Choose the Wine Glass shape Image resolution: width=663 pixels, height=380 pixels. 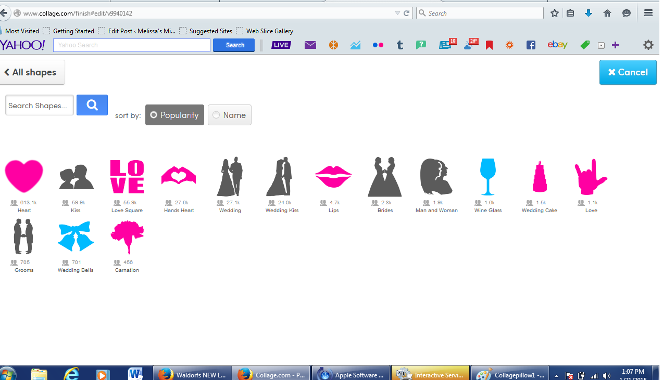(x=488, y=177)
